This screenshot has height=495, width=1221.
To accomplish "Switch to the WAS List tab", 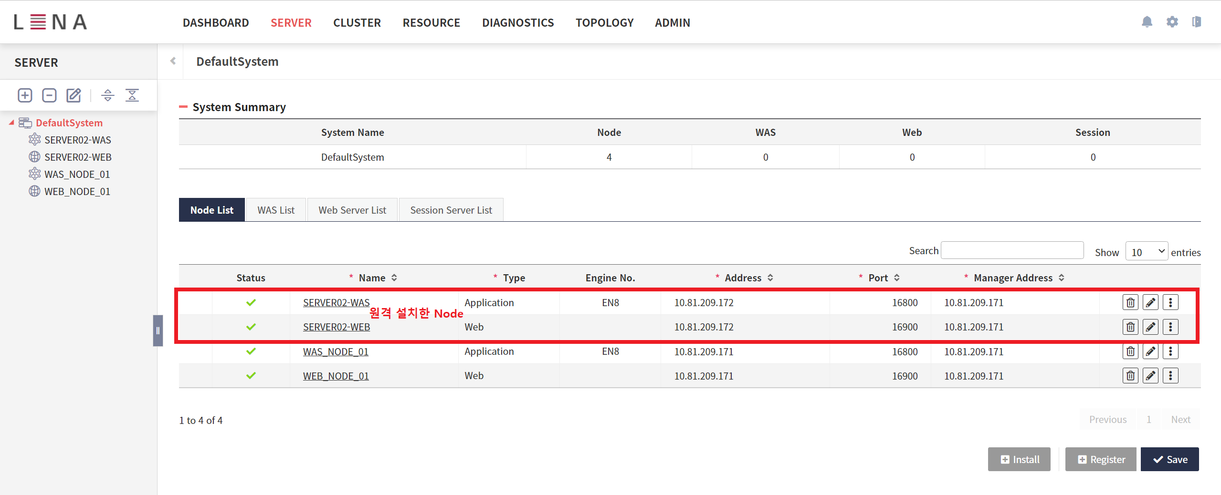I will coord(276,210).
